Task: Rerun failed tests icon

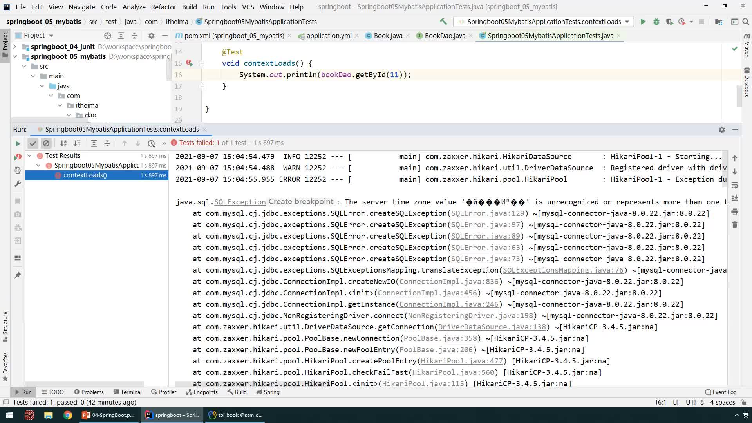Action: tap(18, 157)
